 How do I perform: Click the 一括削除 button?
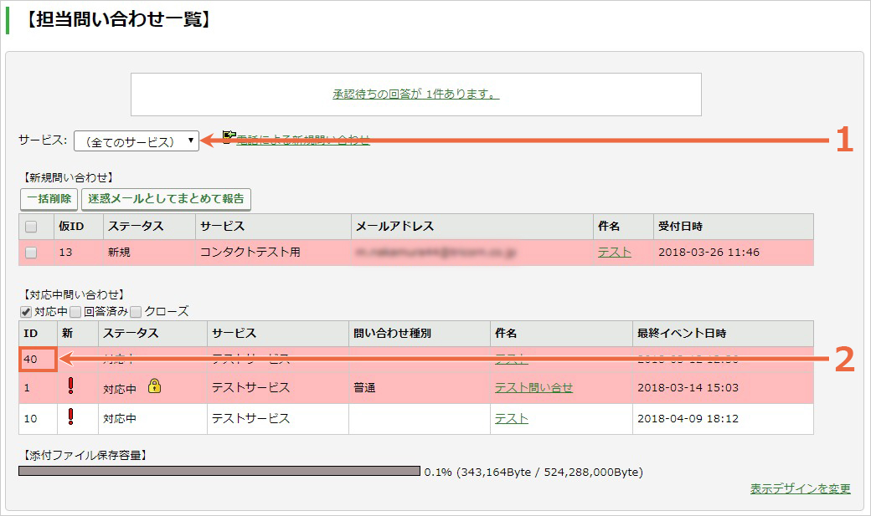(x=49, y=199)
